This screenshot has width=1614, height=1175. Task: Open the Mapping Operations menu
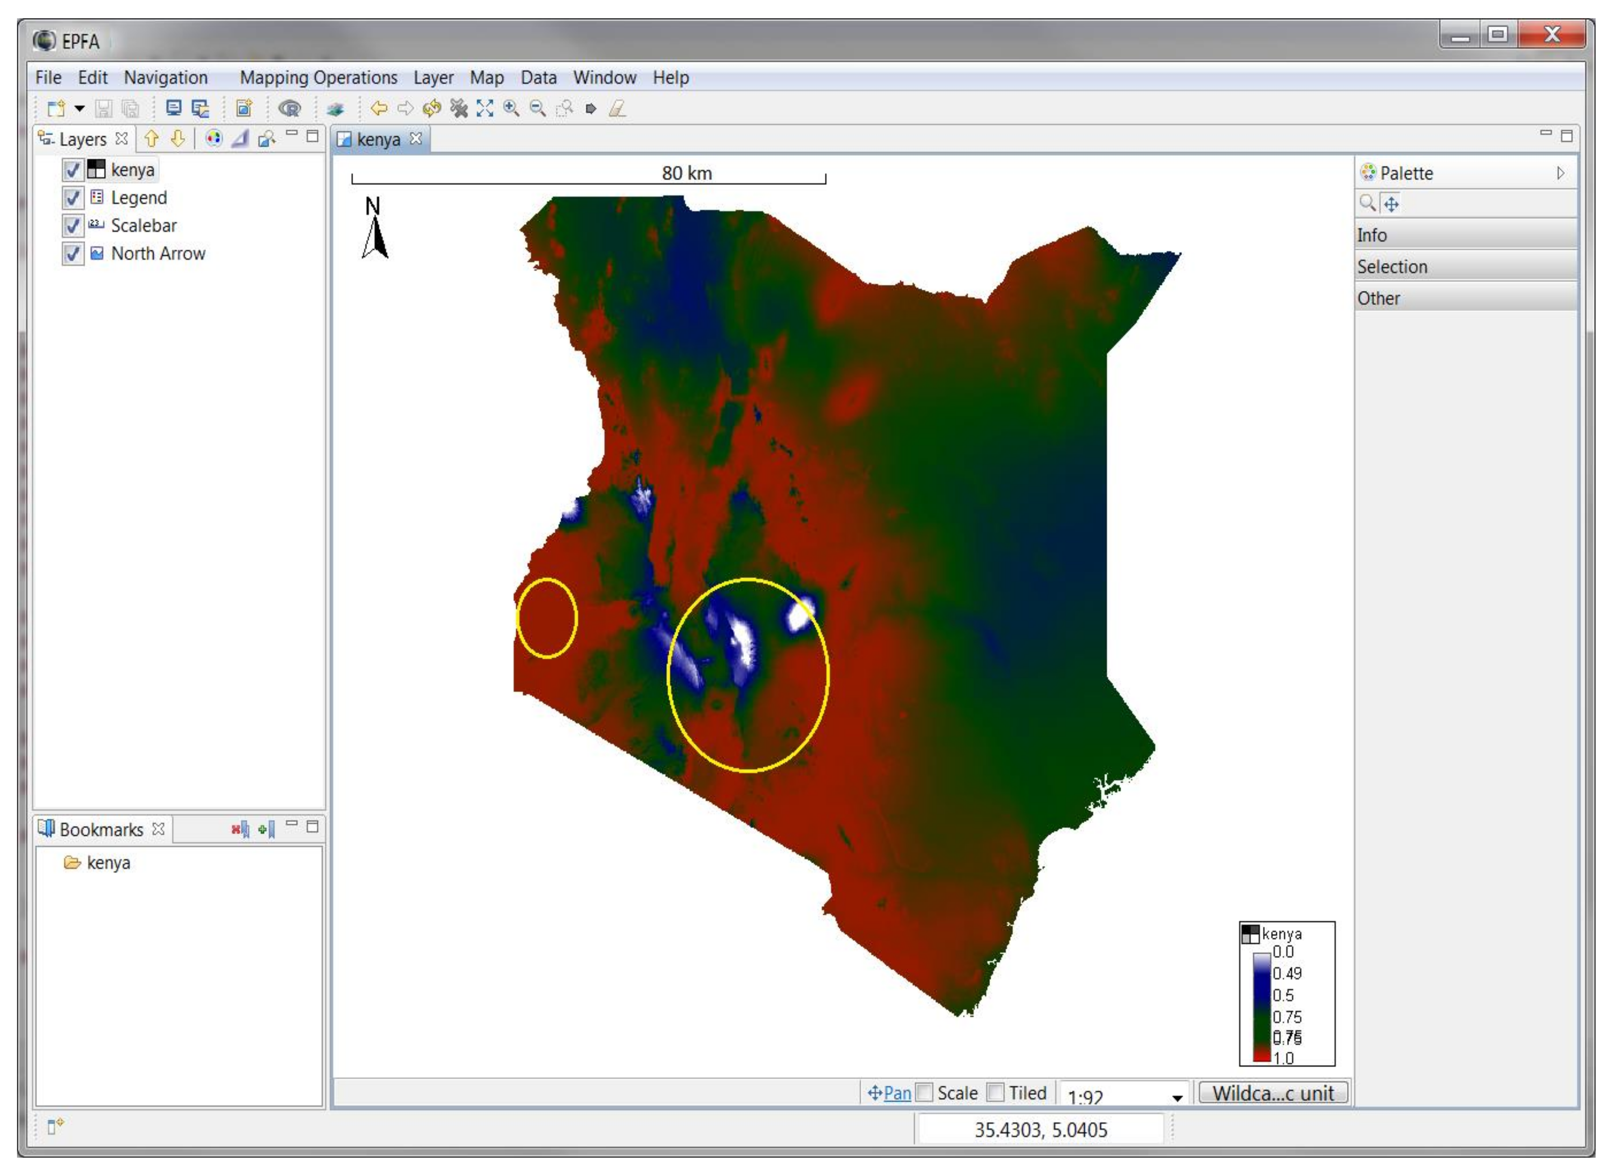click(x=318, y=77)
